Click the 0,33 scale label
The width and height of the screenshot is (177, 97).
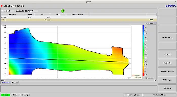tap(146, 27)
